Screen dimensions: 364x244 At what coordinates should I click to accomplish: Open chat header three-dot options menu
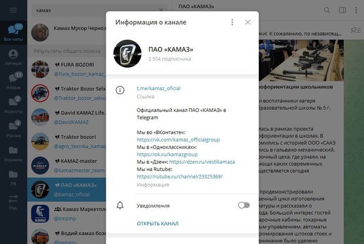pos(356,10)
